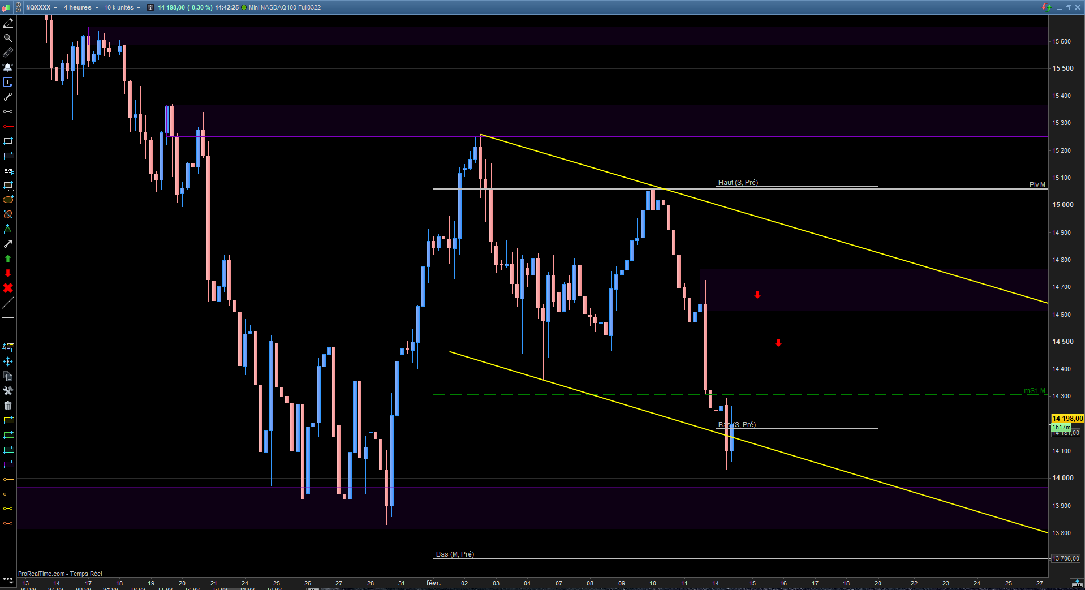Toggle the candlestick chart style icon
The width and height of the screenshot is (1085, 590).
[6, 7]
